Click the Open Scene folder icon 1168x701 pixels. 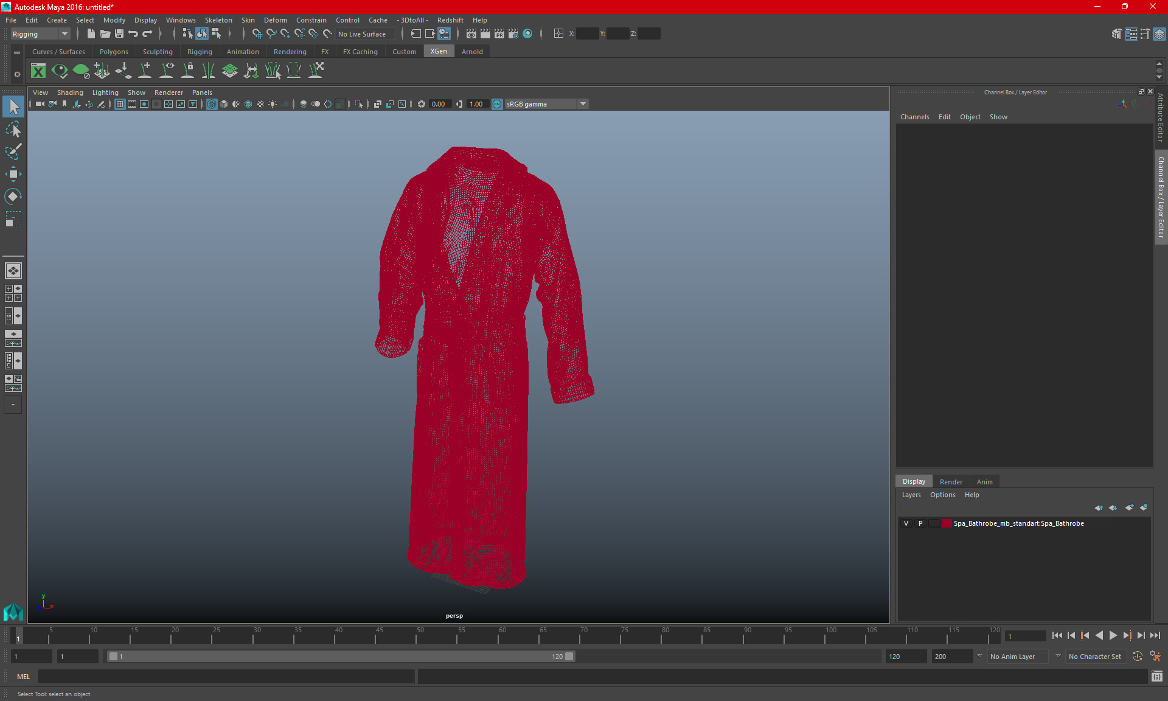pyautogui.click(x=105, y=34)
